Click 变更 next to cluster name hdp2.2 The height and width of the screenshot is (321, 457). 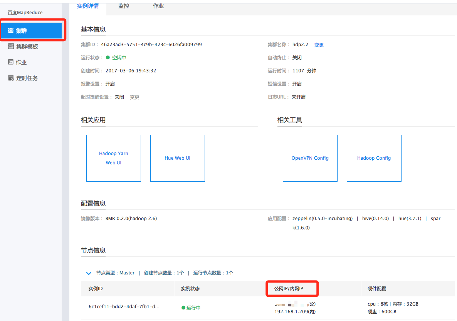coord(319,45)
